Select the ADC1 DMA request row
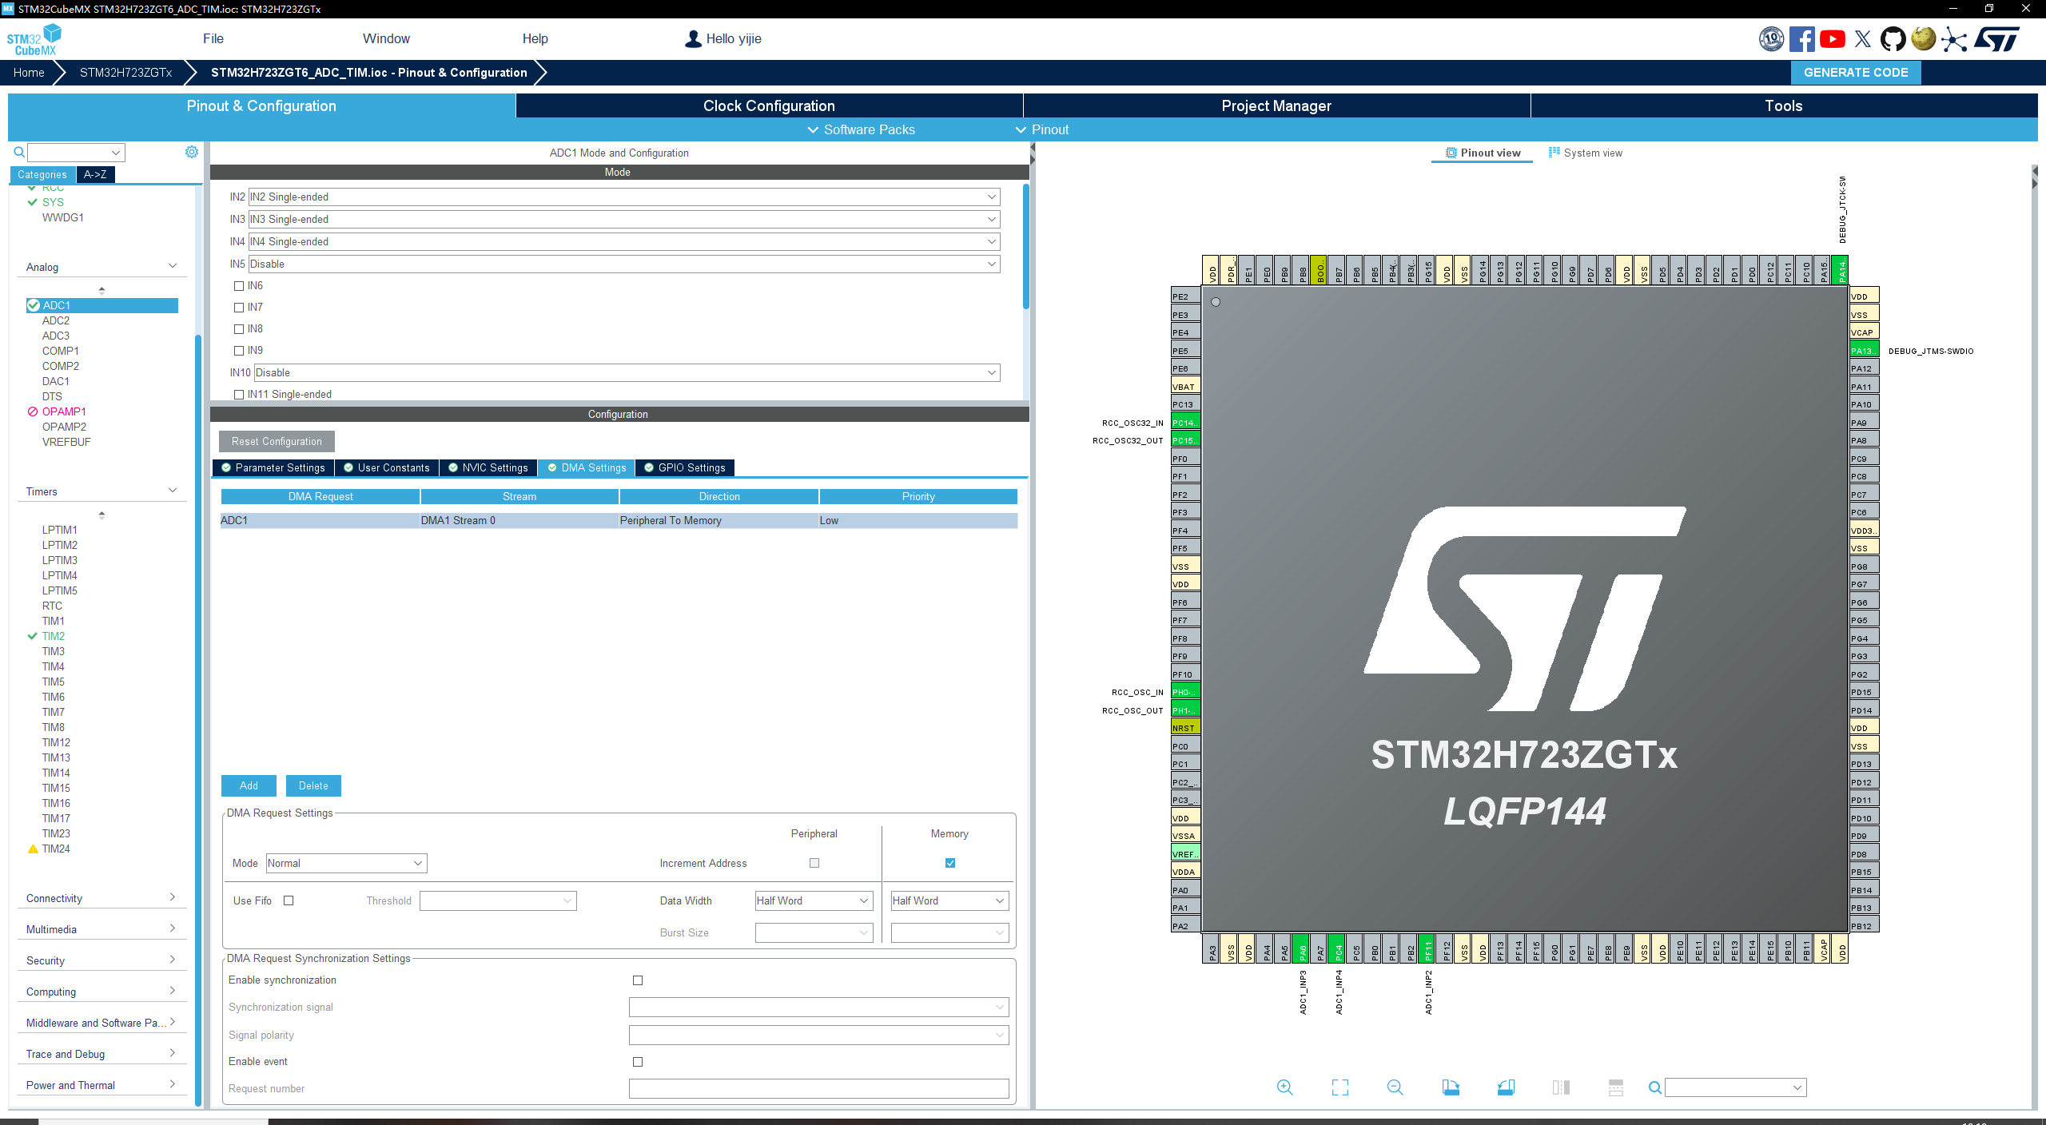This screenshot has height=1125, width=2046. click(619, 520)
